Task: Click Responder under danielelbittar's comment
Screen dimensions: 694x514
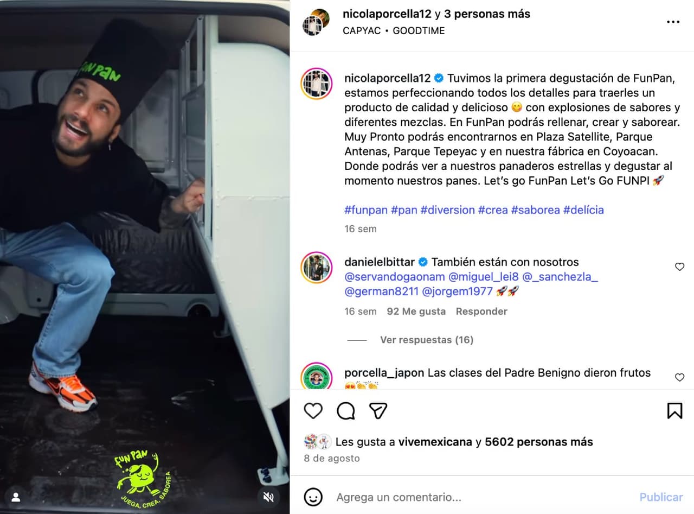Action: [x=481, y=311]
